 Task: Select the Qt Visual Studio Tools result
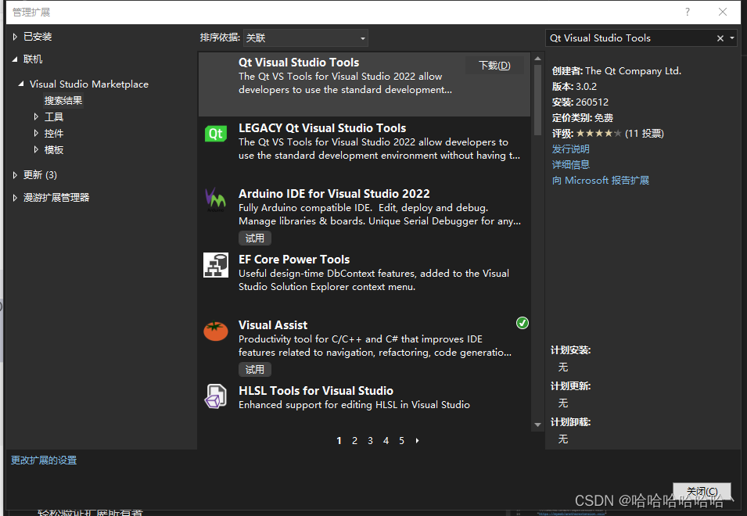pos(365,84)
